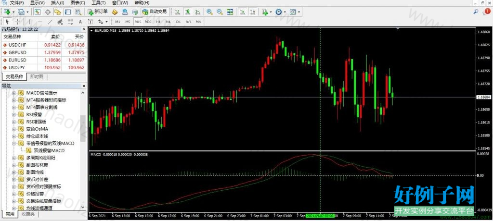
Task: Select the USDJPY row in market watch
Action: [43, 67]
